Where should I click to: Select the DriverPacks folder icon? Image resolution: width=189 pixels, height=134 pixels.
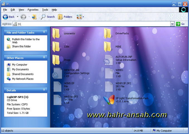[x=108, y=33]
